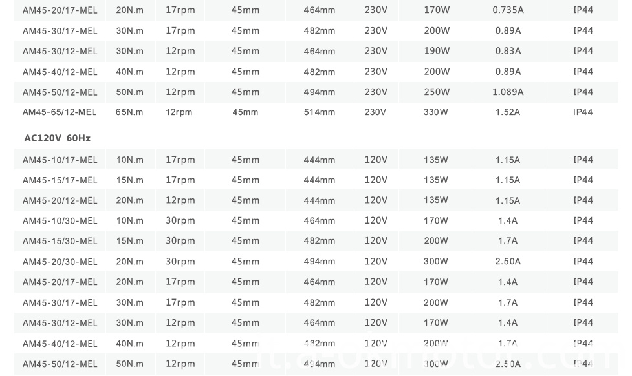The image size is (632, 376).
Task: Select the AM45-20/30-MEL model cell
Action: [60, 262]
